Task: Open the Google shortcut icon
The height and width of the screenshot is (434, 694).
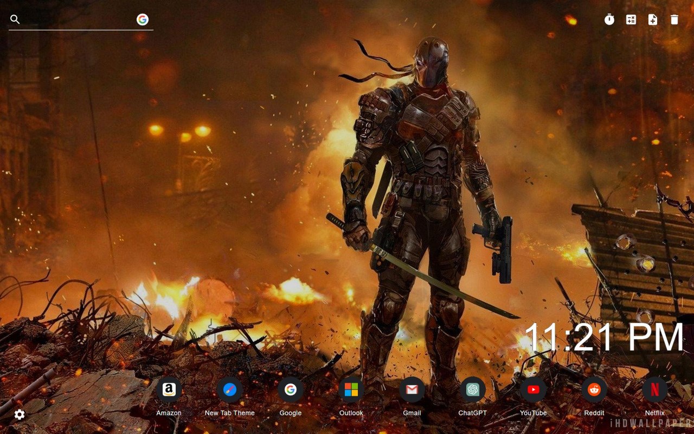Action: pos(291,390)
